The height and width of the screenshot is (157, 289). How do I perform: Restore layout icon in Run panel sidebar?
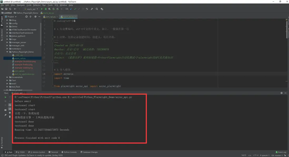click(x=5, y=110)
